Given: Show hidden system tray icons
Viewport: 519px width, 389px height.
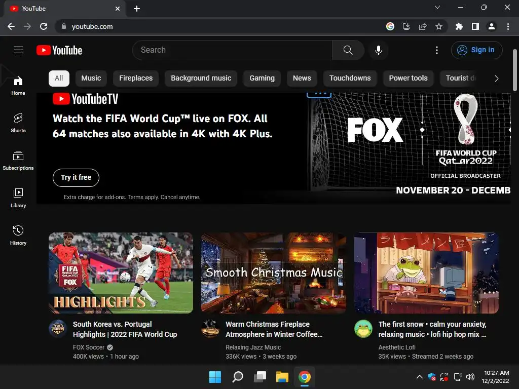Looking at the screenshot, I should point(419,377).
